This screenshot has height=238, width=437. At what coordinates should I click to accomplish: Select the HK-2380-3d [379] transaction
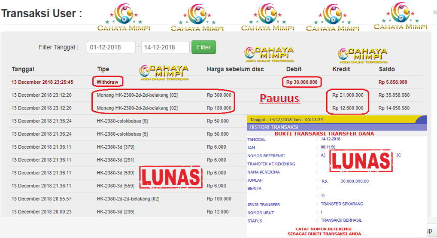[x=115, y=147]
